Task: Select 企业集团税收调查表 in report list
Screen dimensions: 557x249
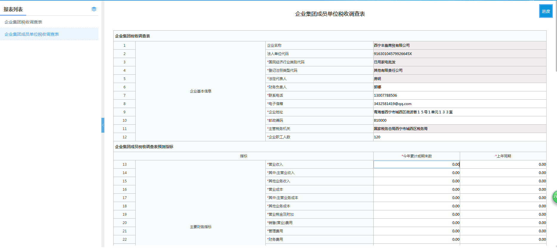Action: coord(23,22)
